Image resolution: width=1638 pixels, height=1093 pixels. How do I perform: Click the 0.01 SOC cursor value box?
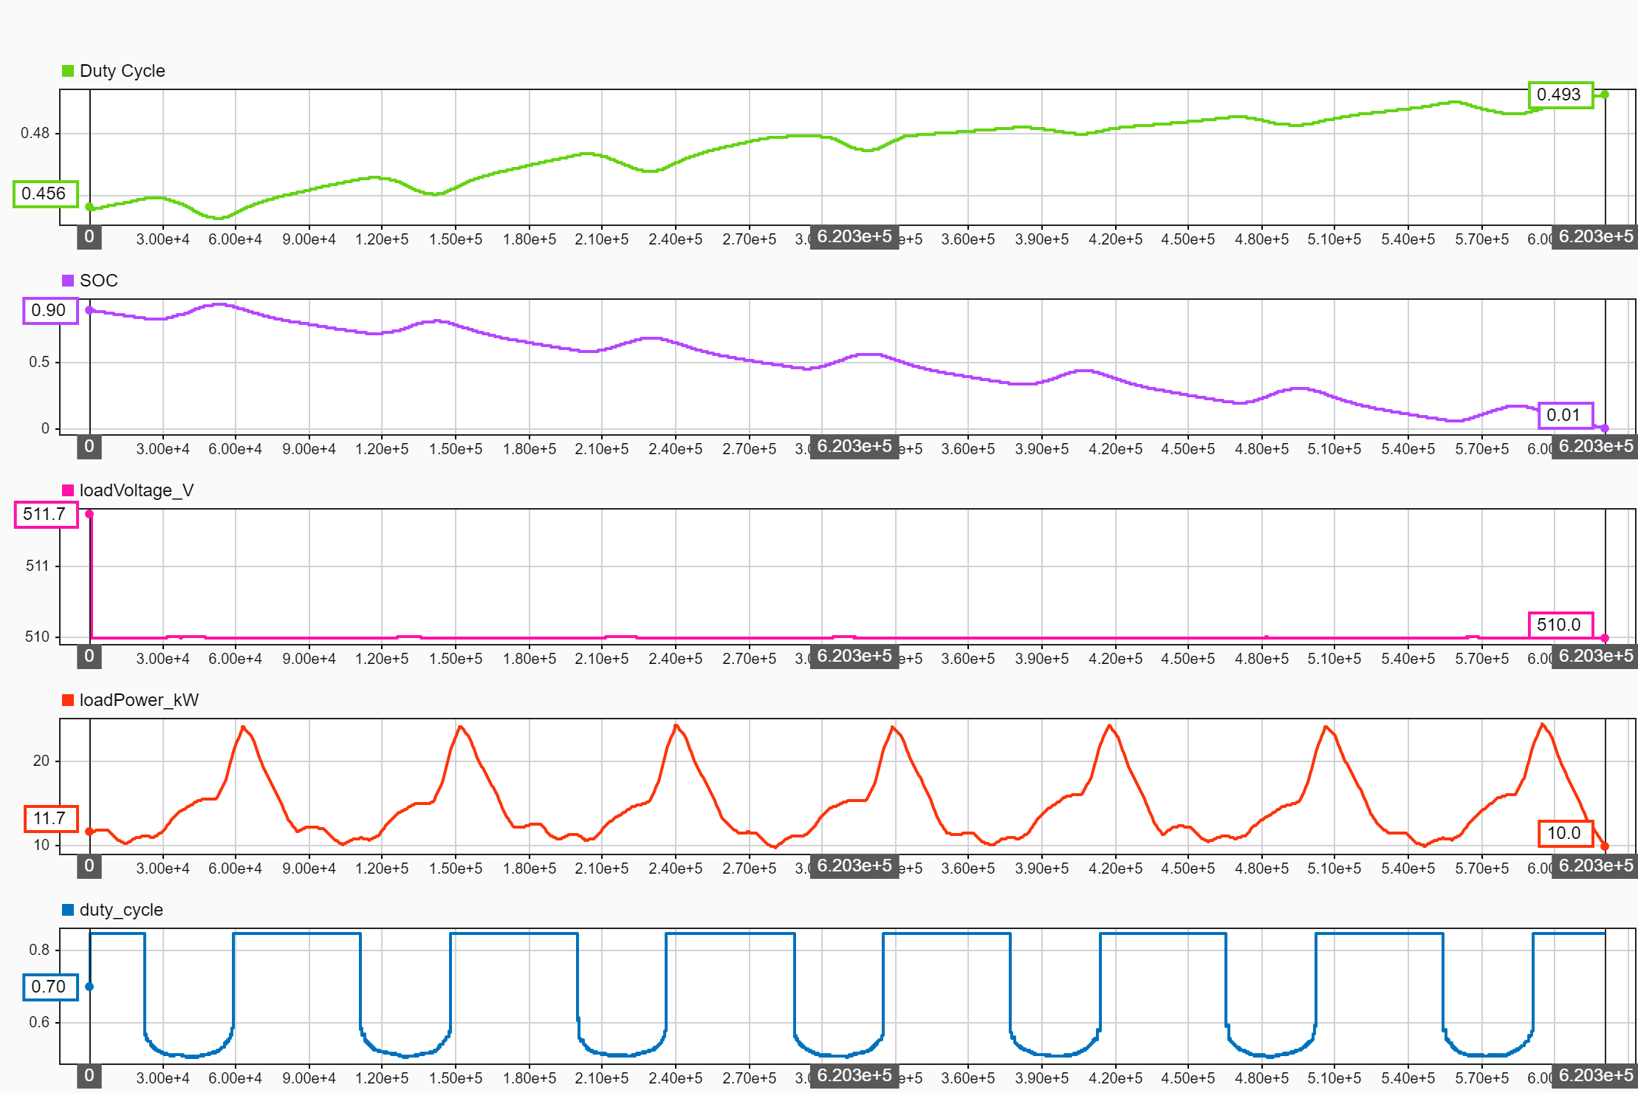pos(1566,415)
